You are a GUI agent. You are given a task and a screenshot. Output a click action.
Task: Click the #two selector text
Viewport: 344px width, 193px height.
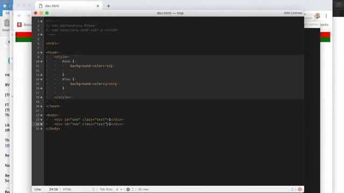pos(66,79)
